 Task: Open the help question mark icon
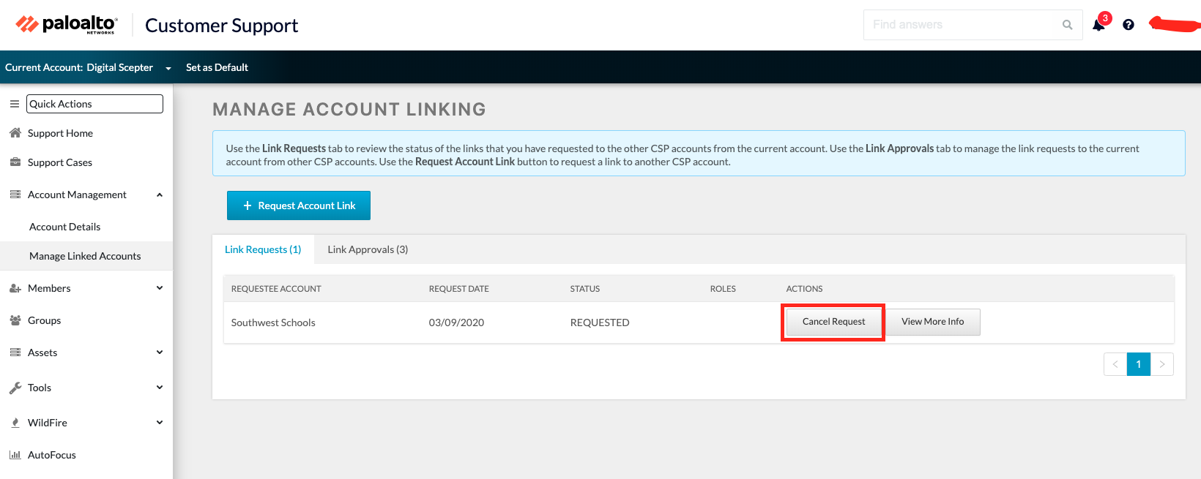point(1129,25)
